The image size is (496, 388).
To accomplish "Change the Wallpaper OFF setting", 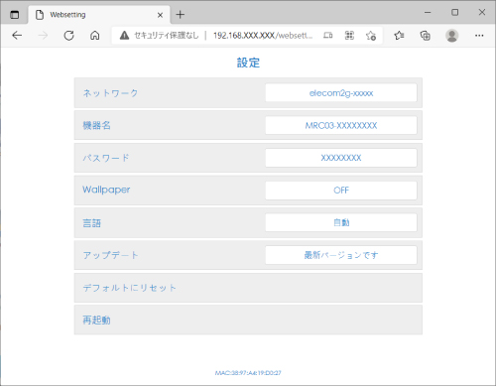I will 341,191.
